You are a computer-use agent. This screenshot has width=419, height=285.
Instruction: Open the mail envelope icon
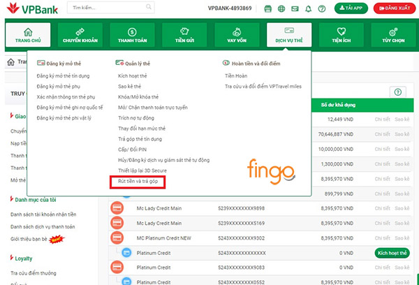click(295, 9)
